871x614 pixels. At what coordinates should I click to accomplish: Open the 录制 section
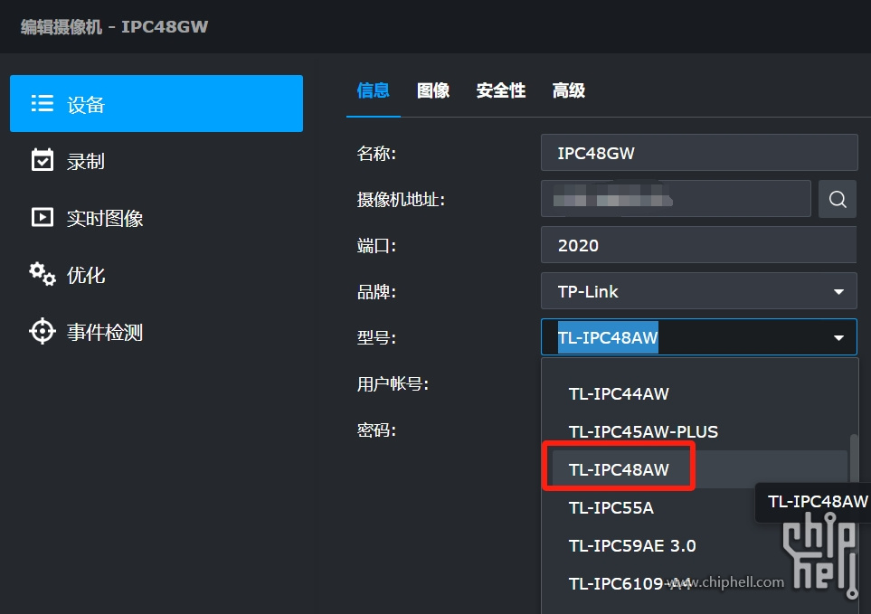(156, 161)
